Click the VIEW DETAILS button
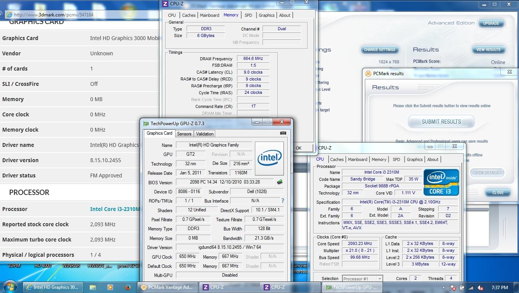Viewport: 519px width, 293px height. (x=487, y=173)
